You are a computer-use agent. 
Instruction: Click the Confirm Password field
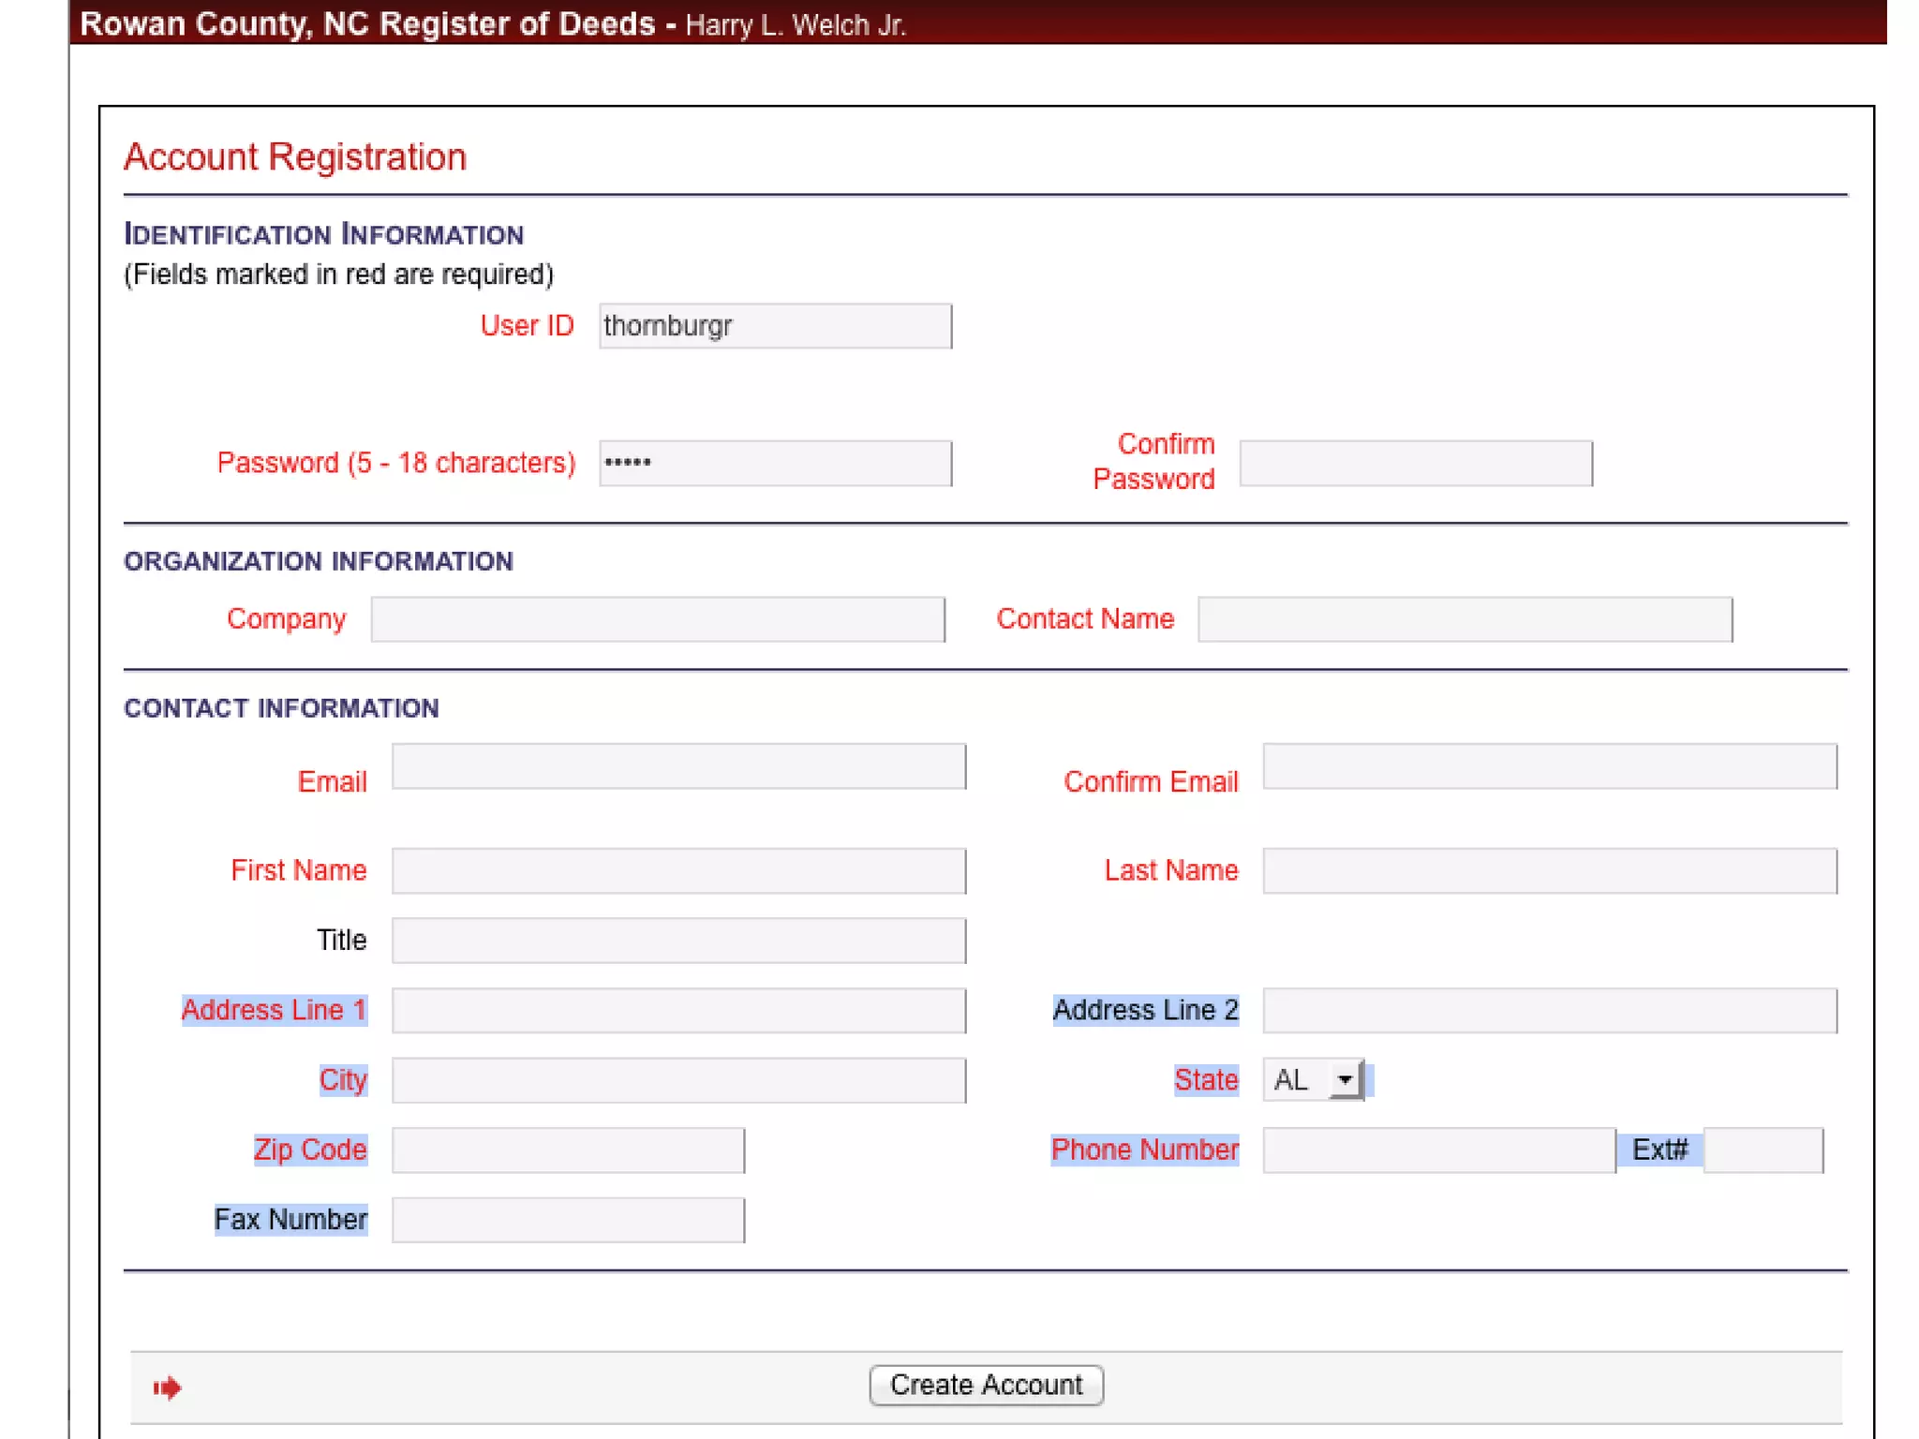1415,463
